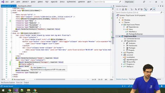This screenshot has width=165, height=93.
Task: Expand the Packages node
Action: 124,48
